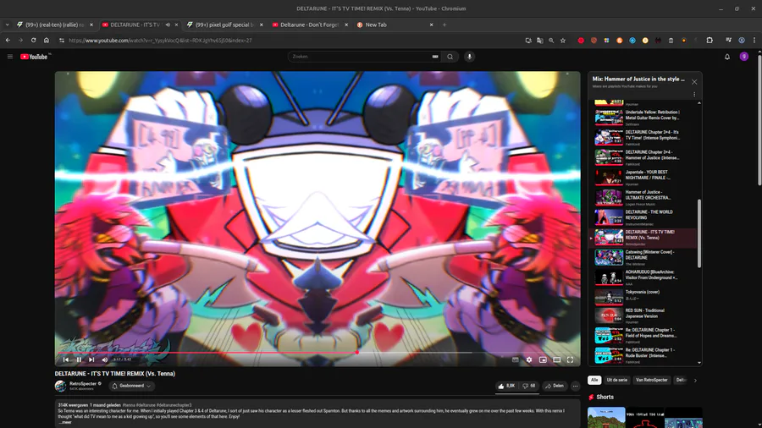The image size is (762, 428).
Task: Play DELTARUNE - THE WORLD REVOLVING
Action: (x=644, y=217)
